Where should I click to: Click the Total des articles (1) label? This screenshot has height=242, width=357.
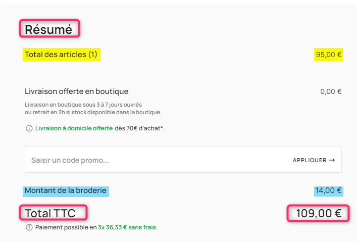[x=61, y=55]
